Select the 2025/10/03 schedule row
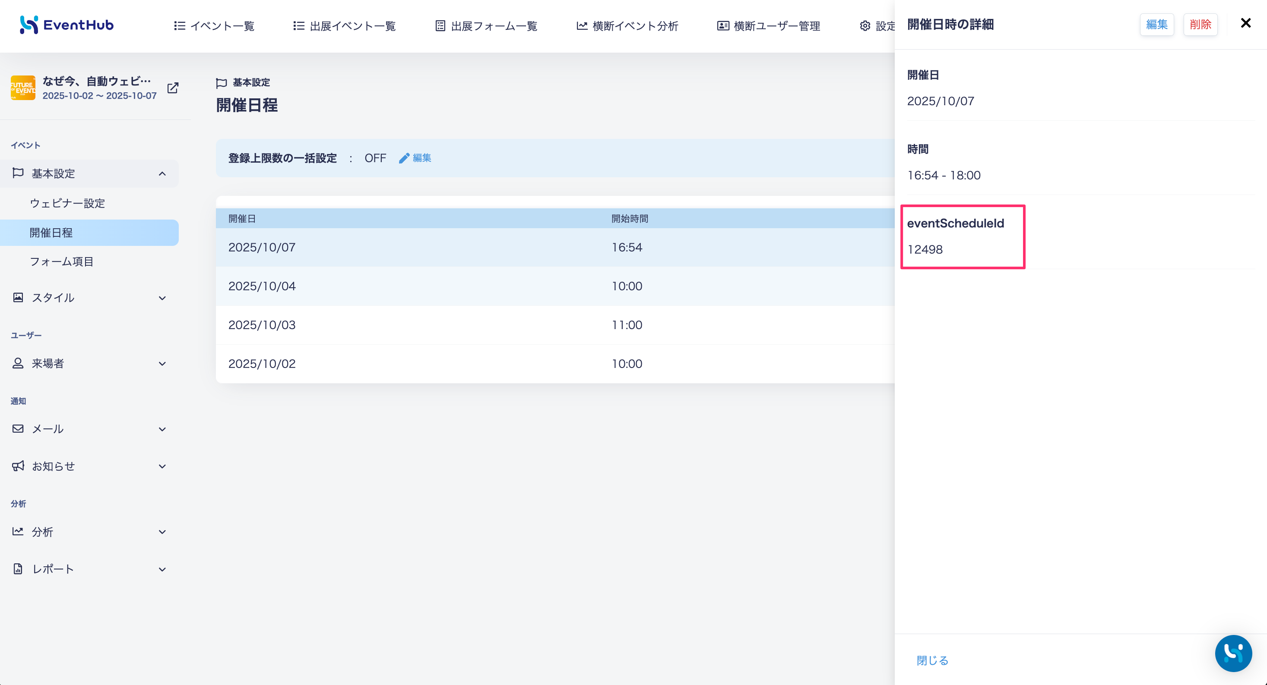This screenshot has width=1267, height=685. pos(555,325)
